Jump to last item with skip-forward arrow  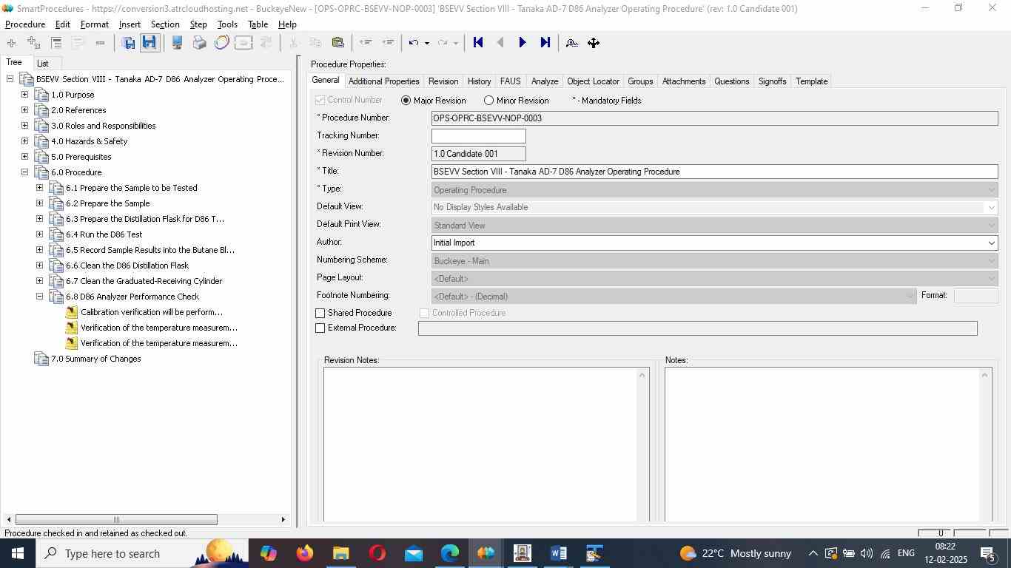click(x=545, y=43)
